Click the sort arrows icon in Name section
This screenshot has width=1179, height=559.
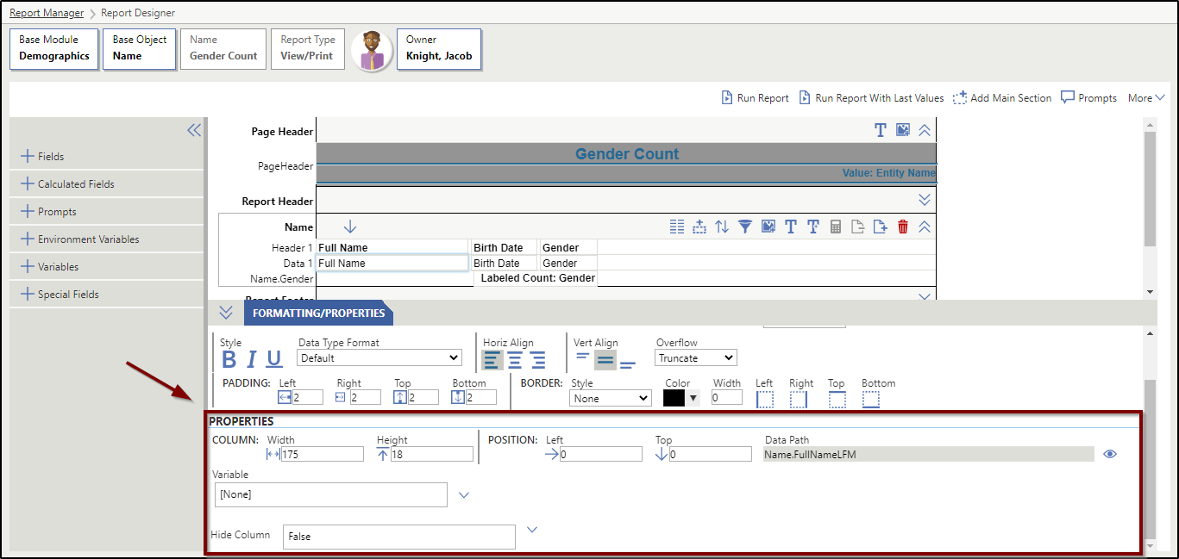click(x=722, y=227)
